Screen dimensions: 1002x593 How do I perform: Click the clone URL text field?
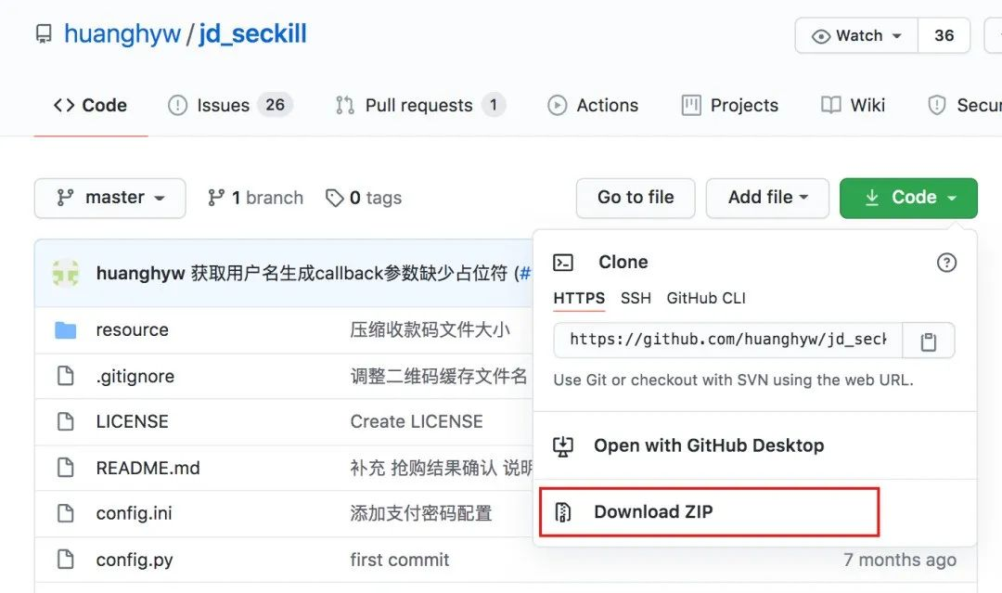click(x=727, y=341)
